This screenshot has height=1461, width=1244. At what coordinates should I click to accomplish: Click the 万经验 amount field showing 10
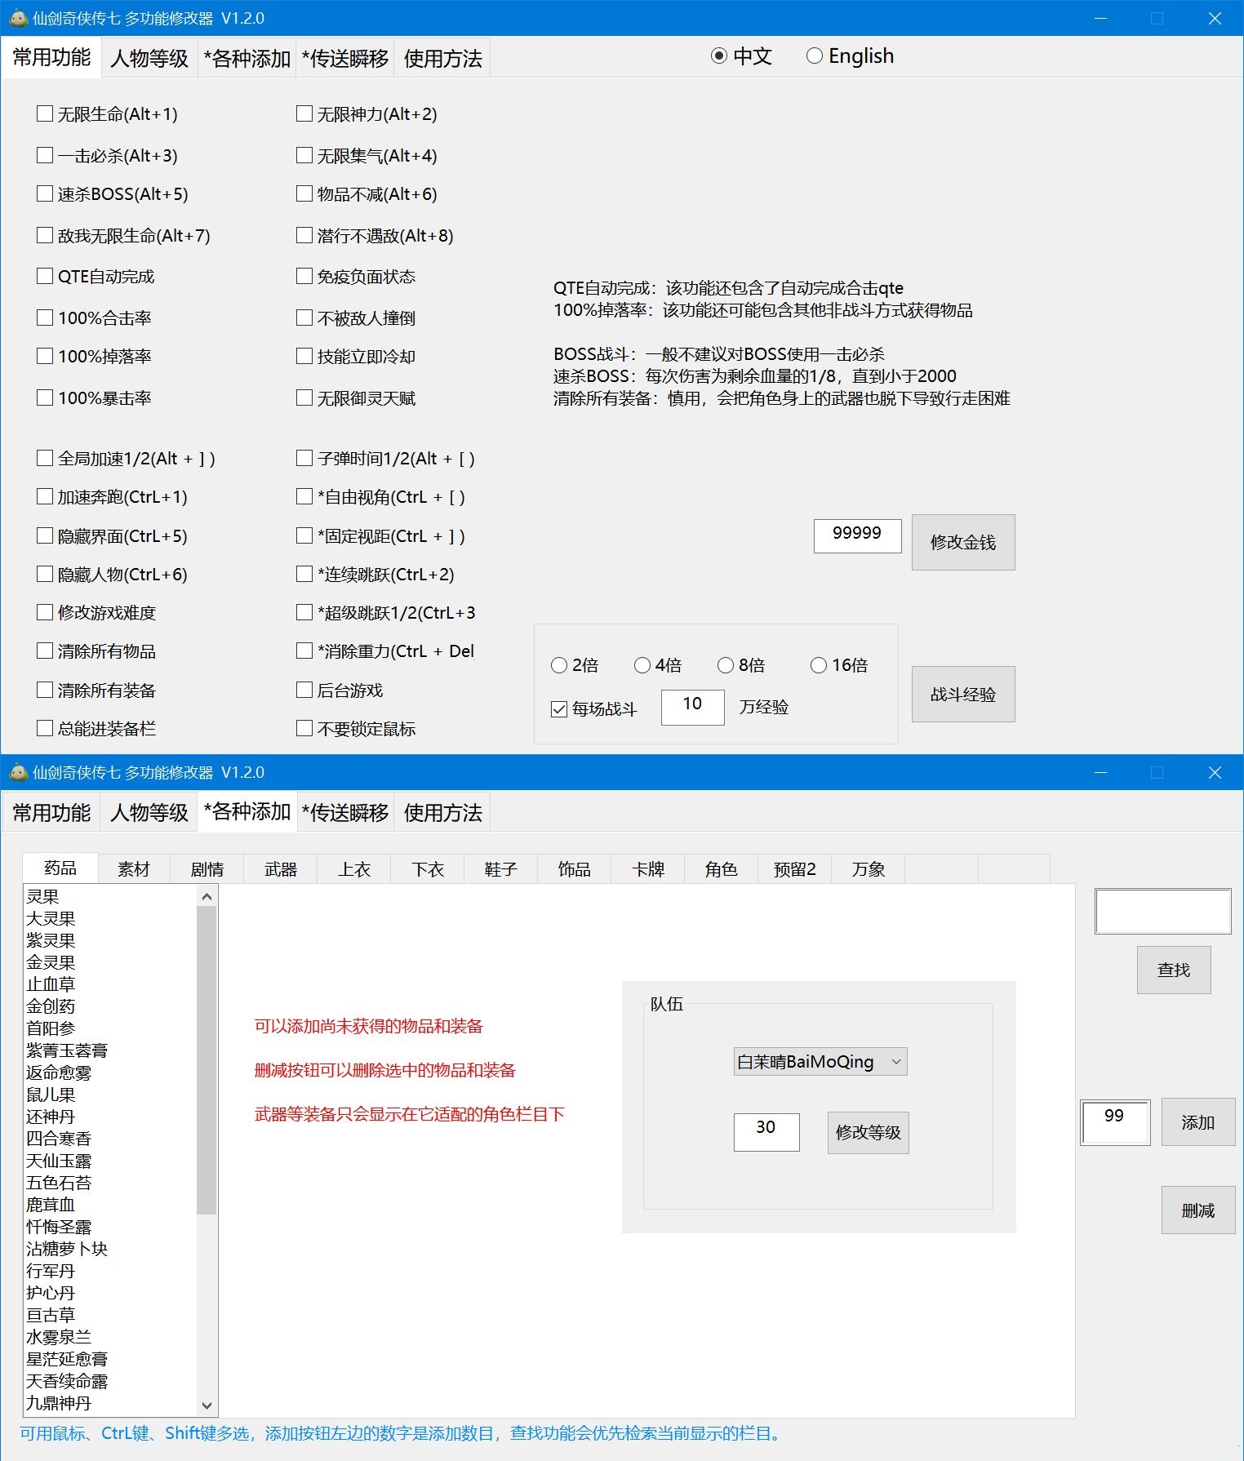692,707
